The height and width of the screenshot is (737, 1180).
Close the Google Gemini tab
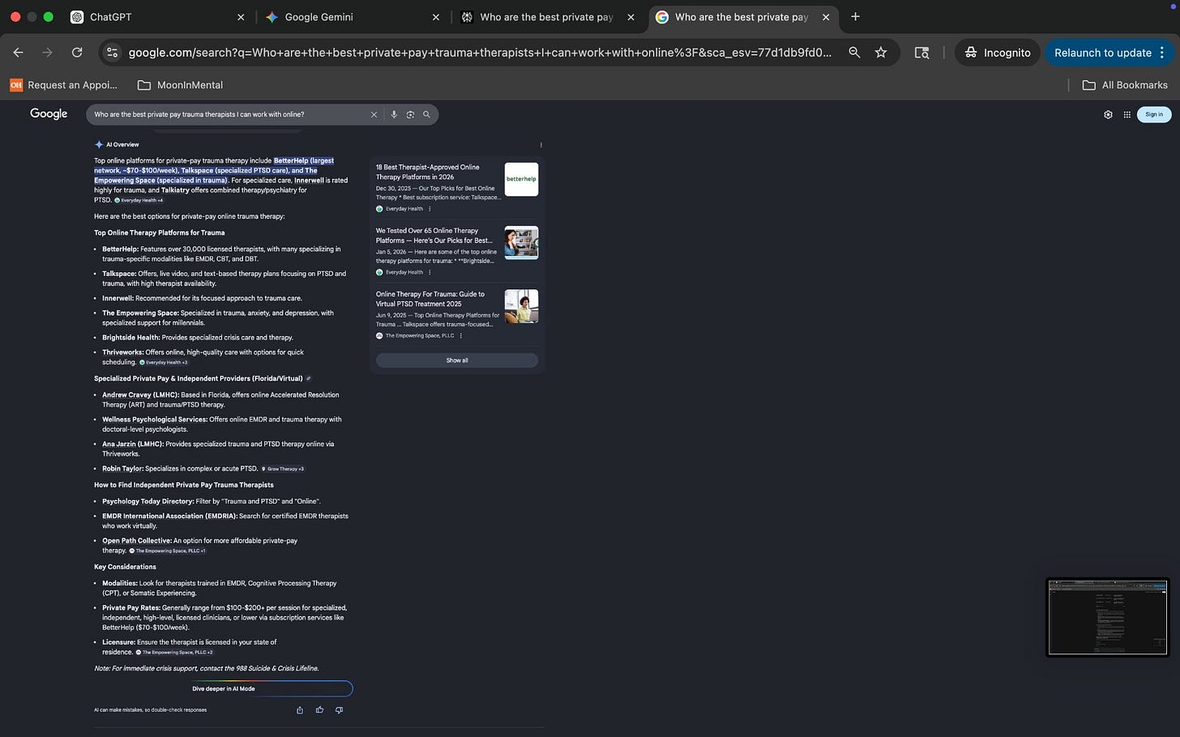(x=436, y=17)
